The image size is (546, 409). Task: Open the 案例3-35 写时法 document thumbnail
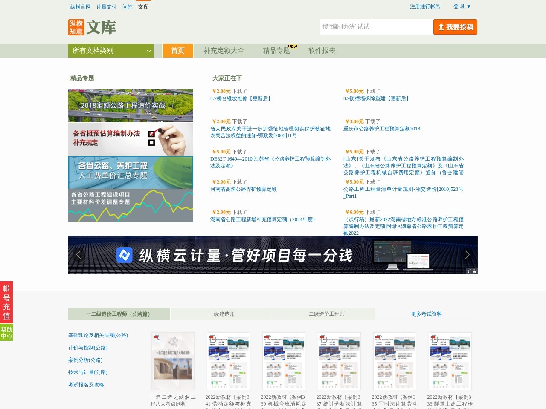[395, 361]
